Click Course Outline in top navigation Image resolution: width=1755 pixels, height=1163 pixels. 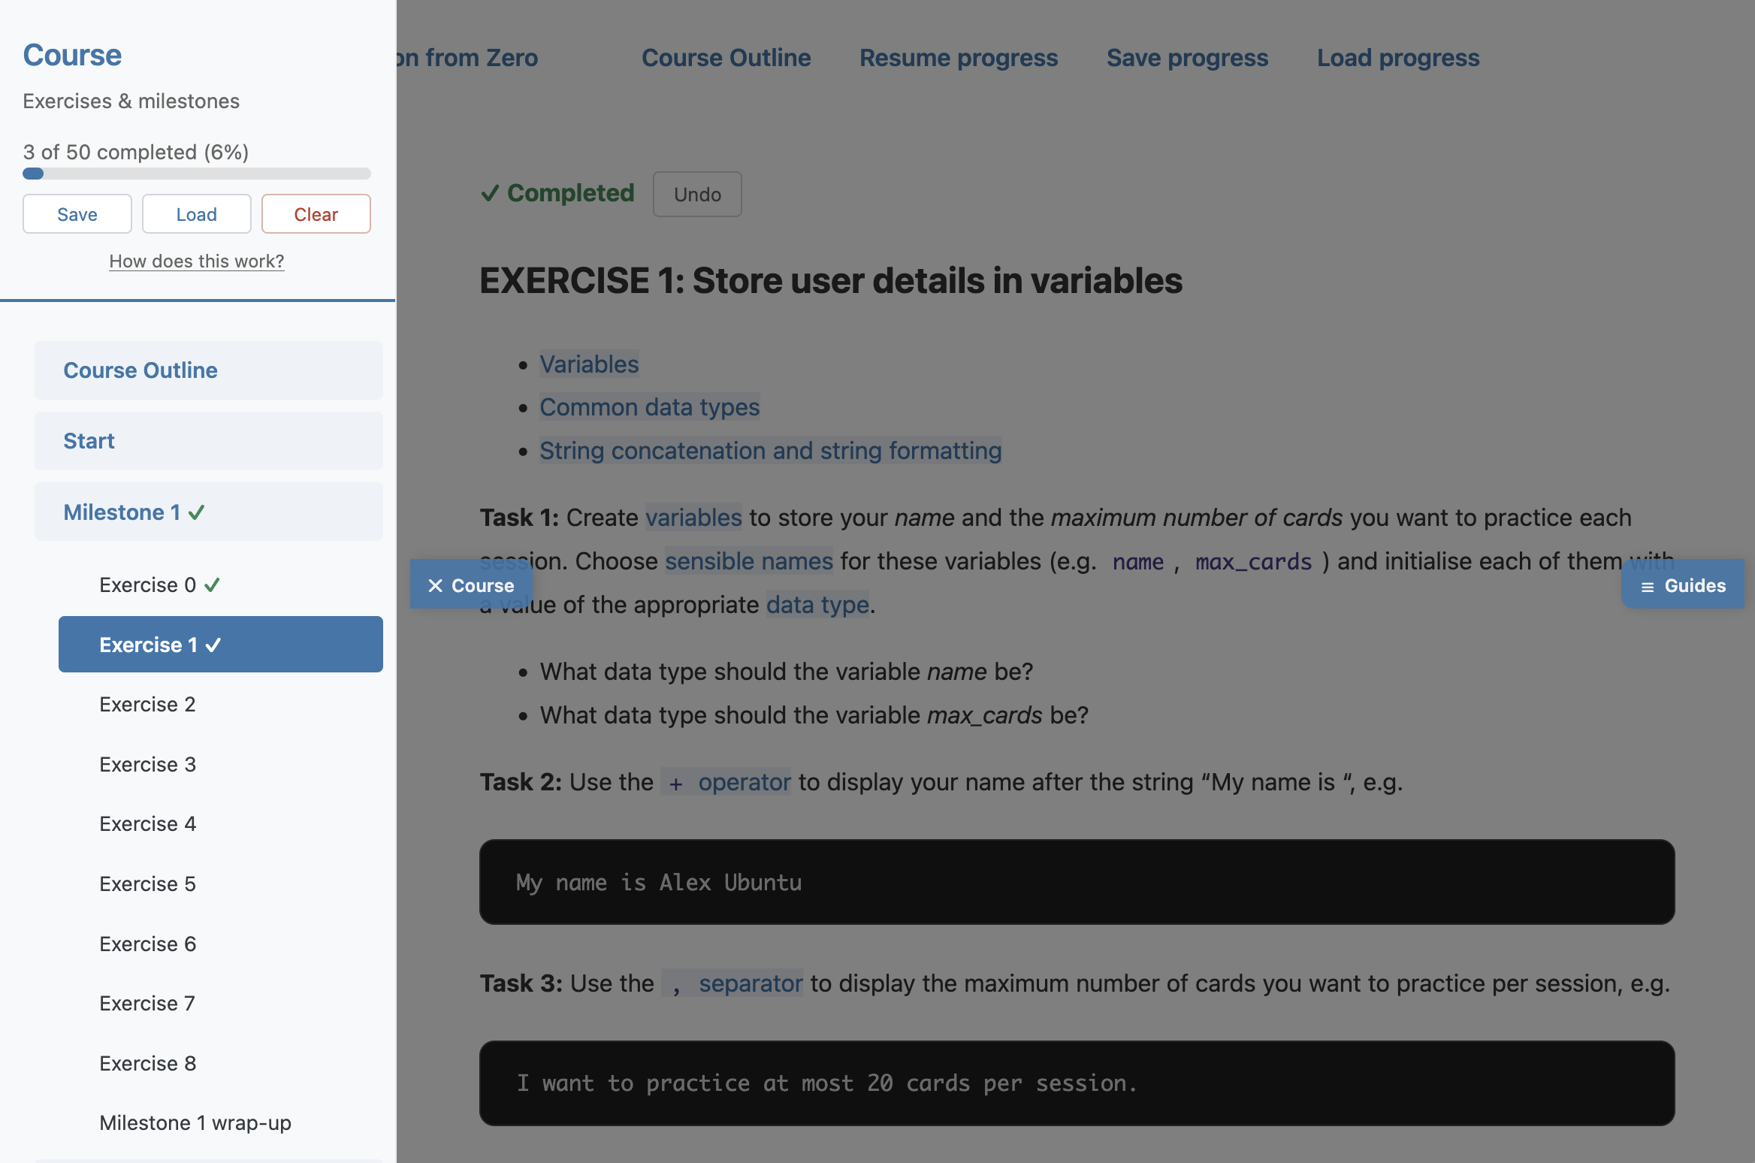pos(726,58)
